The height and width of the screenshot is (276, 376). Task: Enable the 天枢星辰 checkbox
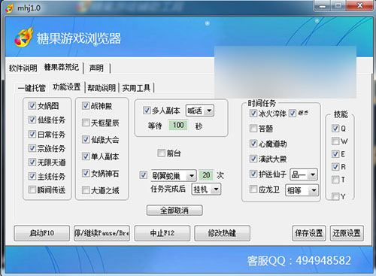[86, 123]
